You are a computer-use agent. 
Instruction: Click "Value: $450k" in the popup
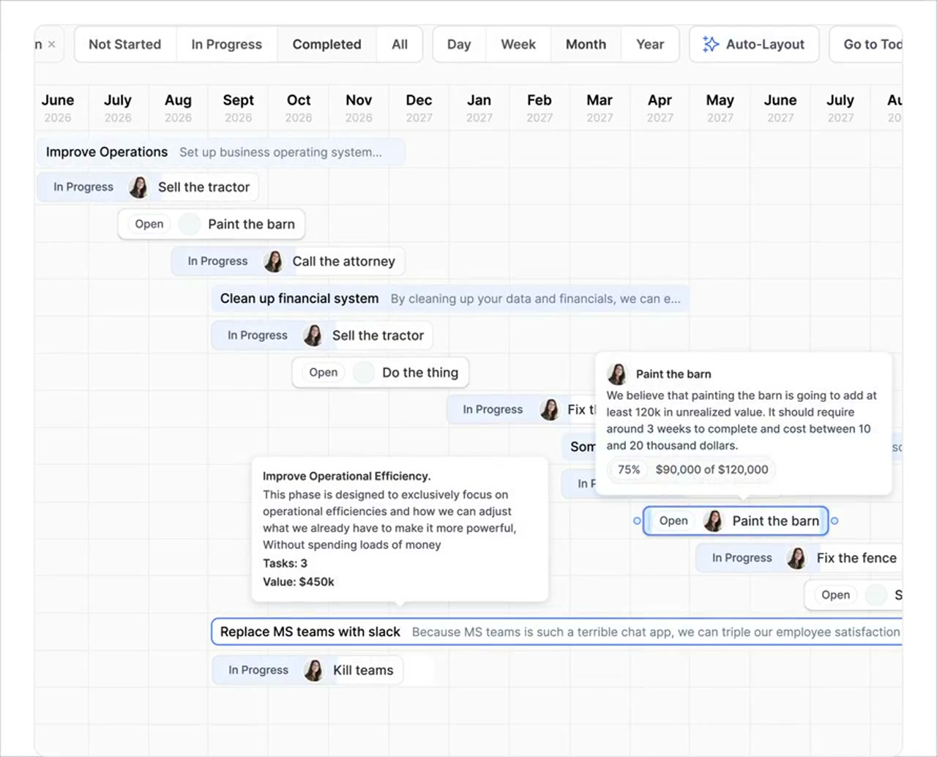pyautogui.click(x=299, y=582)
